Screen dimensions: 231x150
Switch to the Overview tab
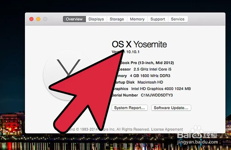click(74, 19)
